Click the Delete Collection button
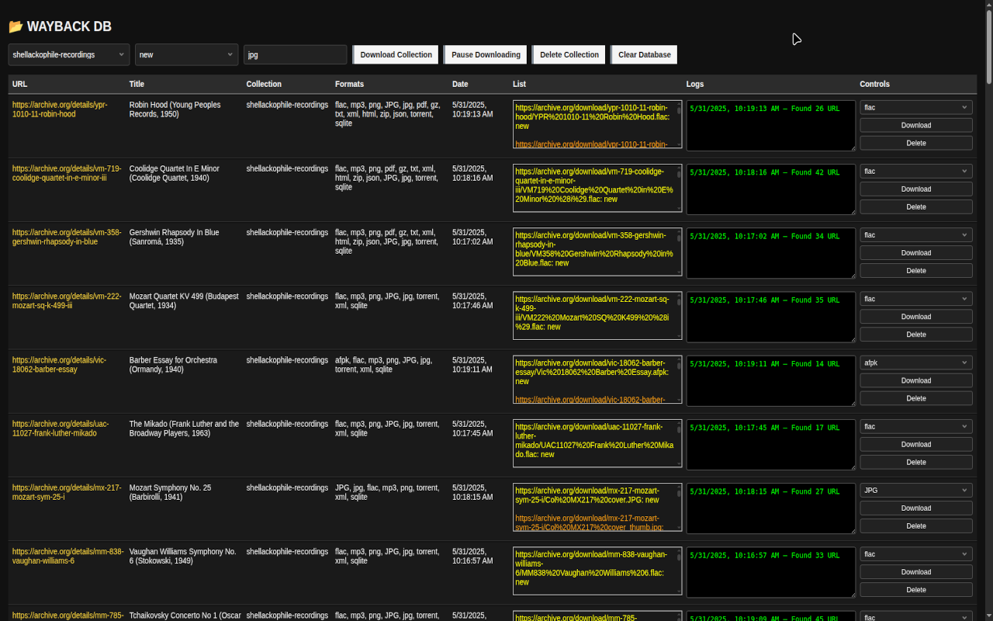The width and height of the screenshot is (993, 621). point(569,54)
